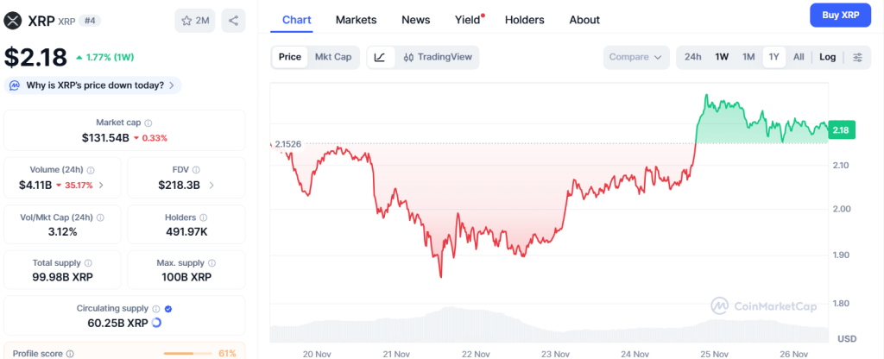Expand the FDV details chevron
The image size is (884, 359).
[x=212, y=185]
